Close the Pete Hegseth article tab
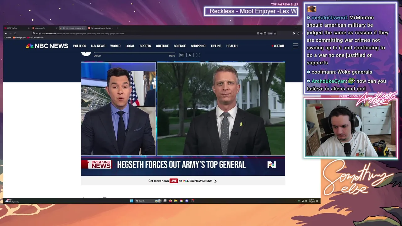 click(84, 28)
